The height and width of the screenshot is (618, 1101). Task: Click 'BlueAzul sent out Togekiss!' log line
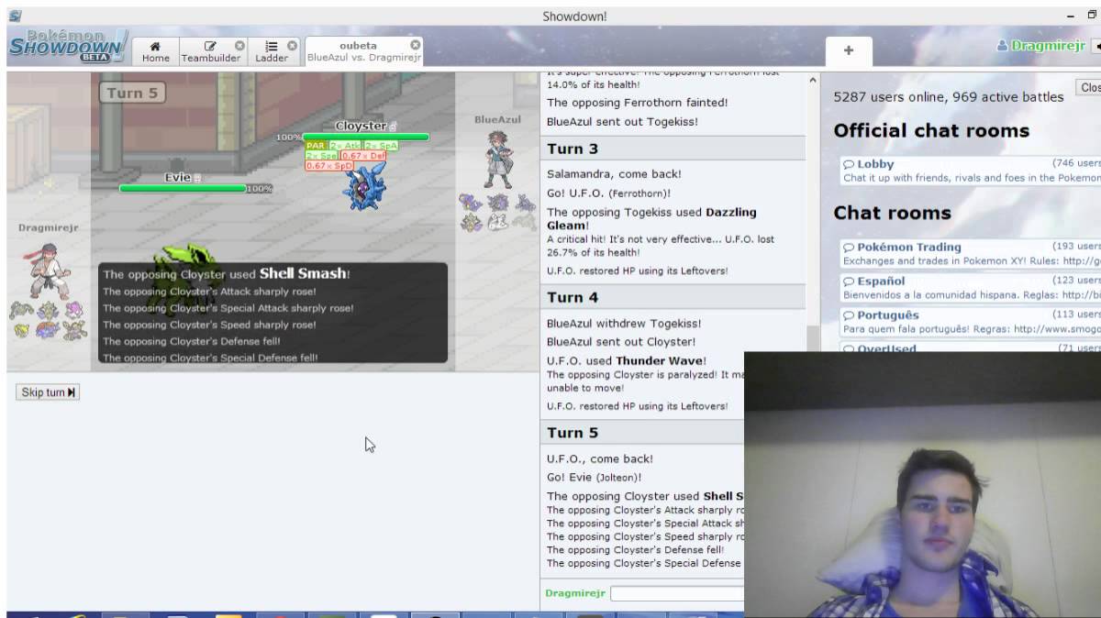click(622, 121)
